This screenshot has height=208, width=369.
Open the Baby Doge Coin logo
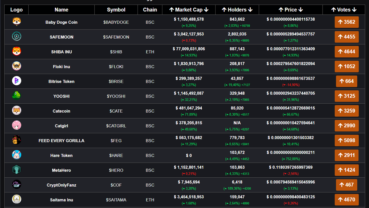point(17,22)
